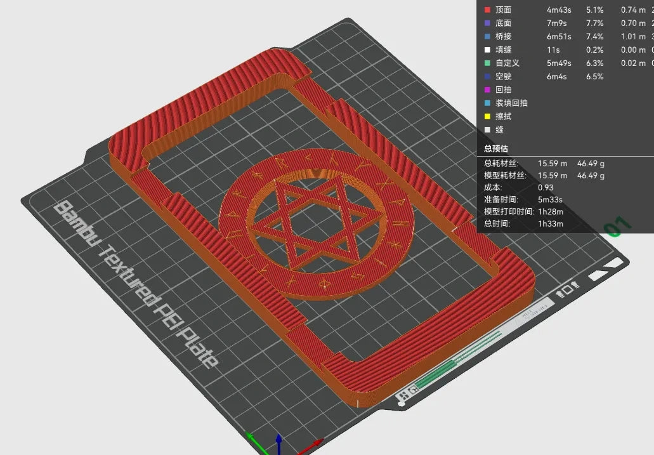Select the rune-engraved circular ring
This screenshot has height=455, width=654.
click(316, 224)
